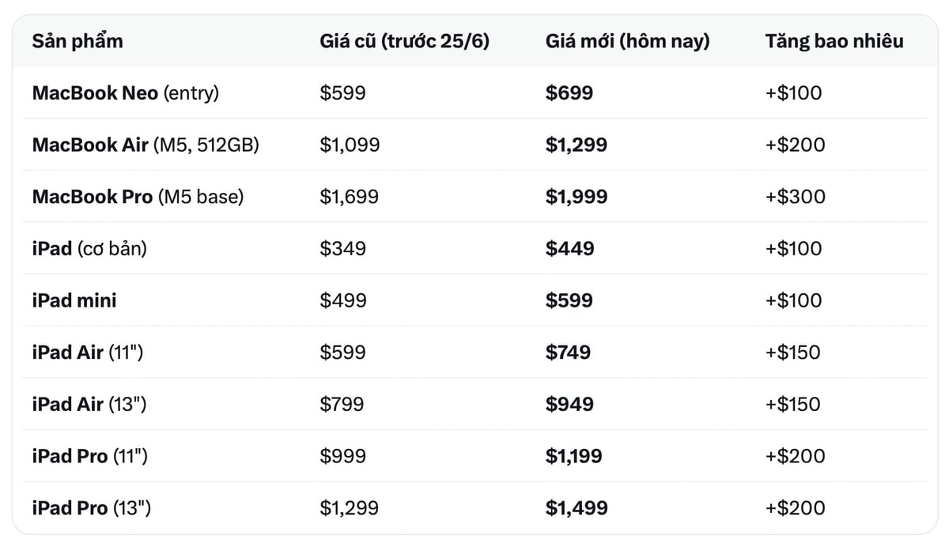949x543 pixels.
Task: Select the iPad Pro (11") row label
Action: point(89,456)
